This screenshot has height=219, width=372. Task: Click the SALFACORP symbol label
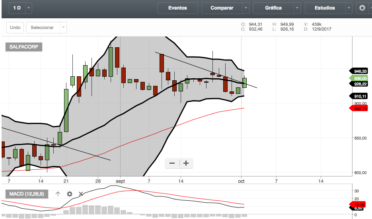[24, 47]
